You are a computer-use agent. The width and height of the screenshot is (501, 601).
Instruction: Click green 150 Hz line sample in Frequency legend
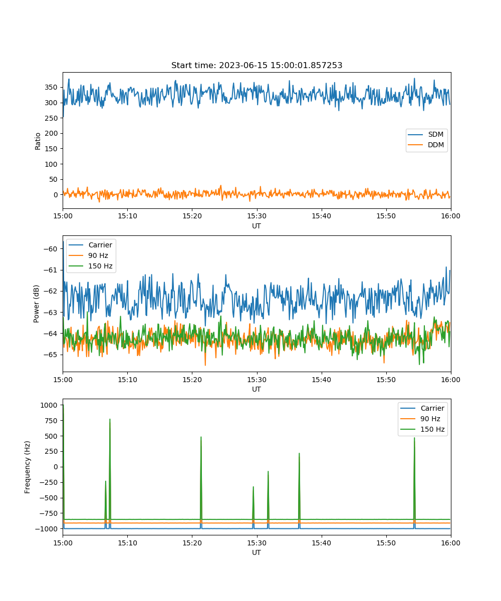pyautogui.click(x=408, y=429)
